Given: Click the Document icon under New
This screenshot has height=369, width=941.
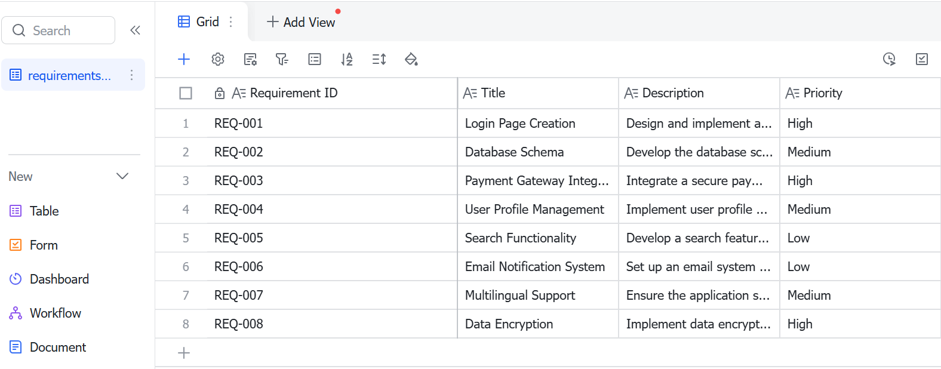Looking at the screenshot, I should click(x=16, y=347).
